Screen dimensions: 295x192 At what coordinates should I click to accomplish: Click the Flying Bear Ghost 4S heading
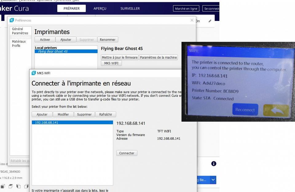122,49
